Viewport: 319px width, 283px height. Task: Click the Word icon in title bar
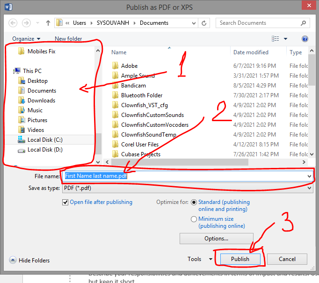pos(8,7)
